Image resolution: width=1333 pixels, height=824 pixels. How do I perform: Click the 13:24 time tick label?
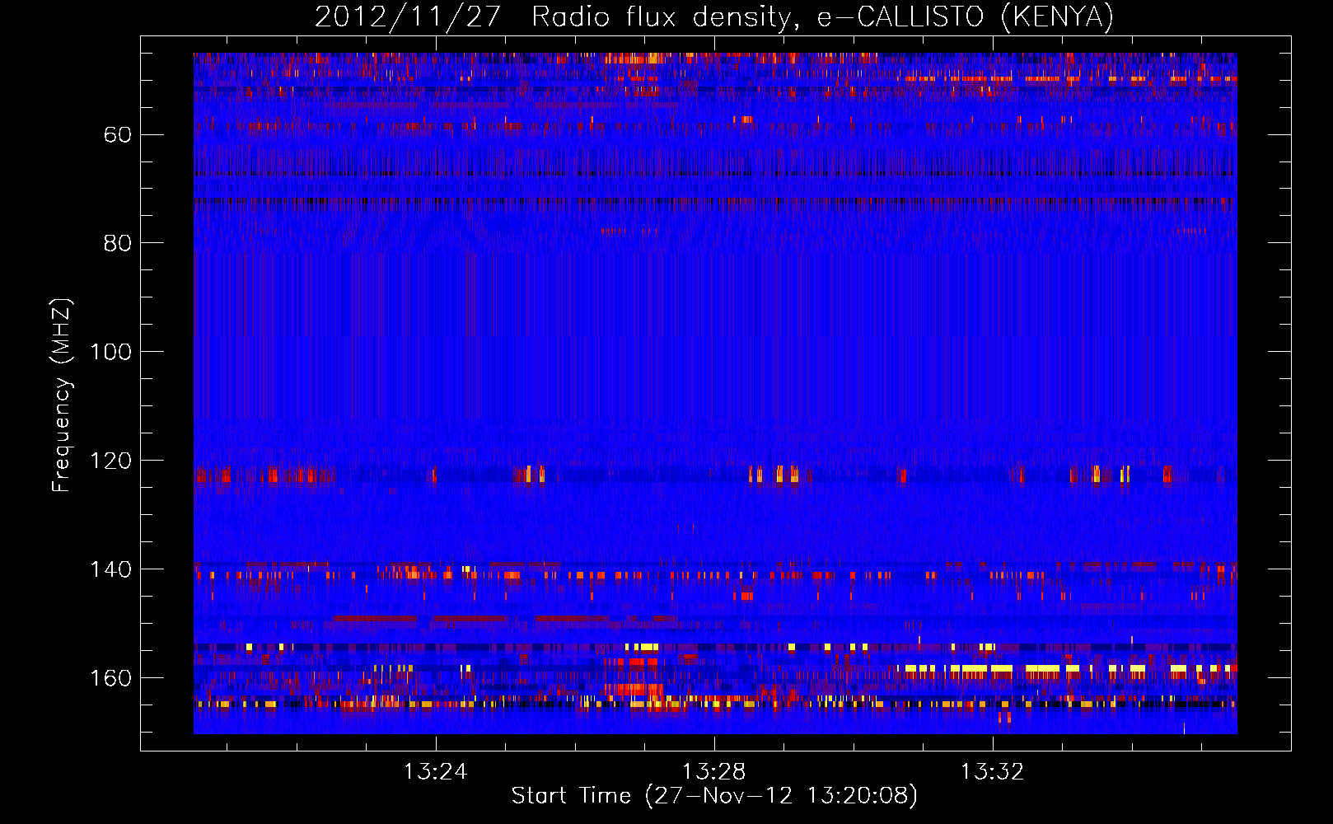[x=435, y=772]
